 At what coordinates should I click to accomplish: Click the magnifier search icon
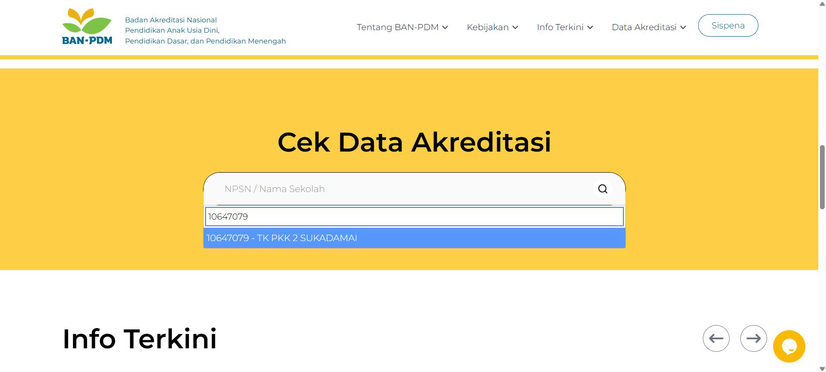(603, 189)
